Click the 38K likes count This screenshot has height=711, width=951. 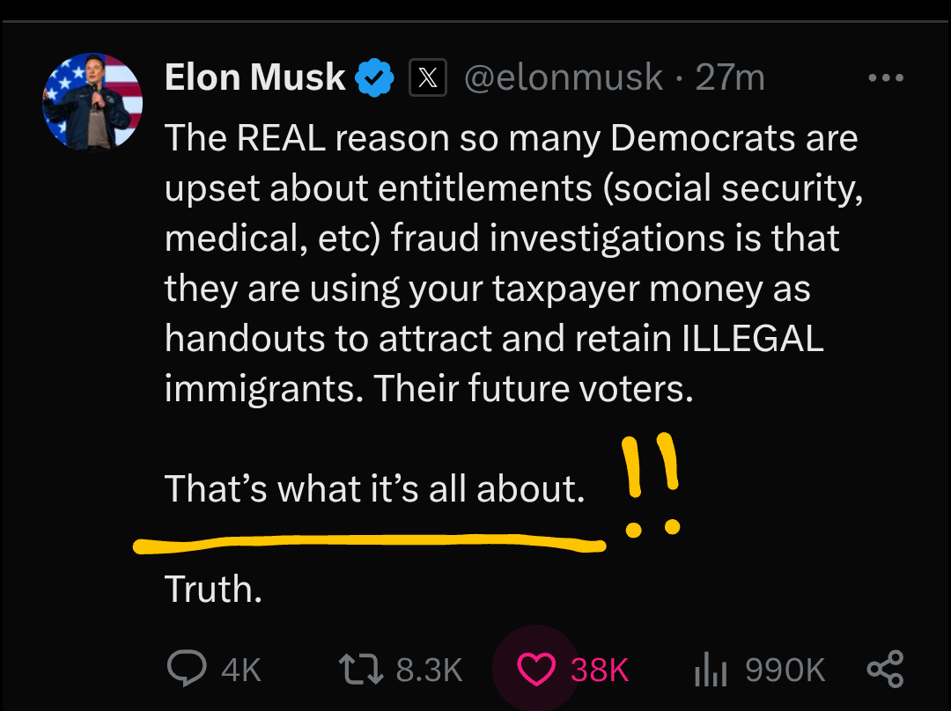click(x=600, y=671)
